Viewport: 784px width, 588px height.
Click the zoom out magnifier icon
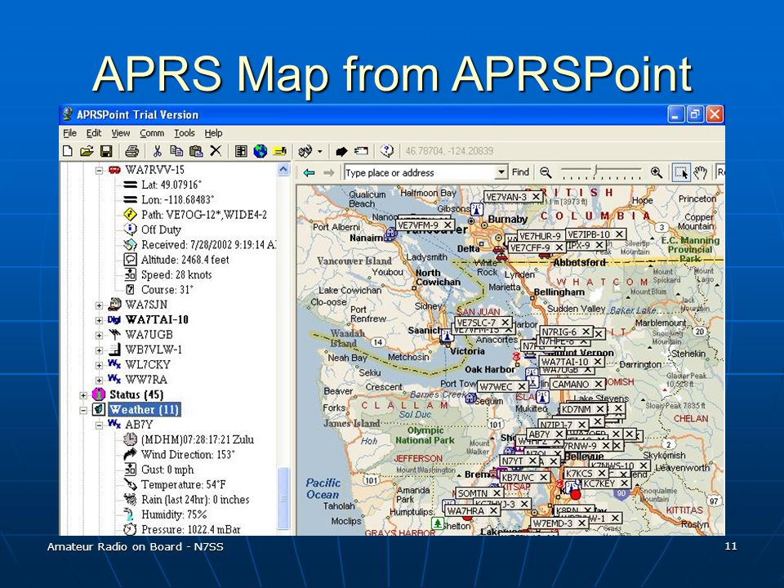click(x=546, y=173)
